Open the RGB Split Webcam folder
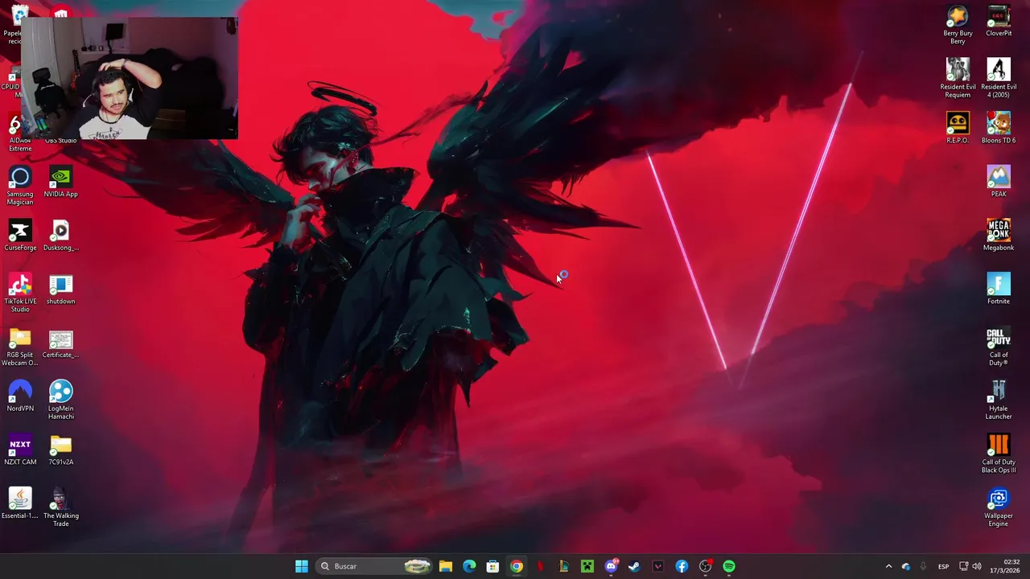This screenshot has height=579, width=1030. [x=20, y=347]
